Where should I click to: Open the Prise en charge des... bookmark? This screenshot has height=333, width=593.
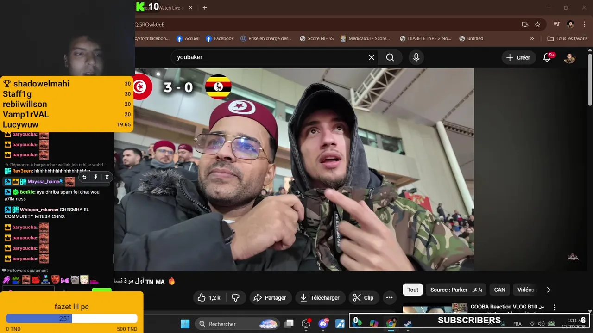click(266, 38)
